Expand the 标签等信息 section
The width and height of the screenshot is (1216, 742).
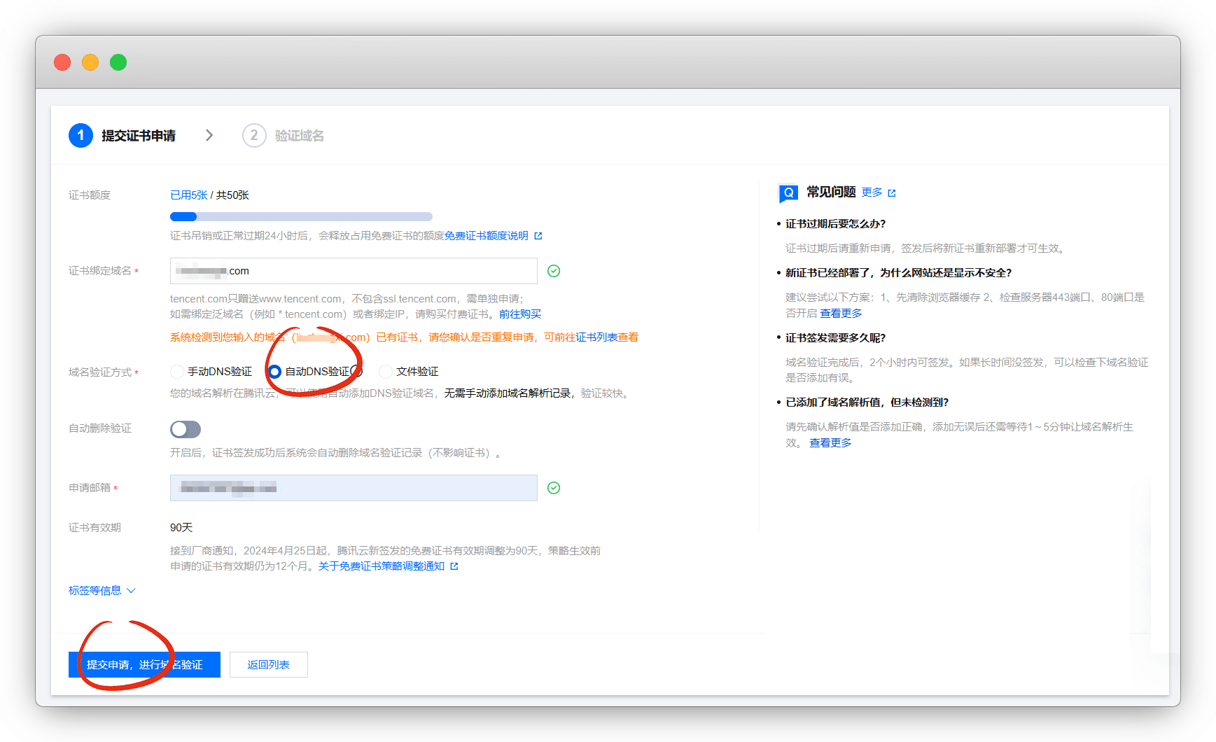click(x=102, y=591)
